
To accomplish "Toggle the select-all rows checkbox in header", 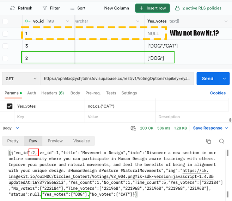I will click(5, 21).
